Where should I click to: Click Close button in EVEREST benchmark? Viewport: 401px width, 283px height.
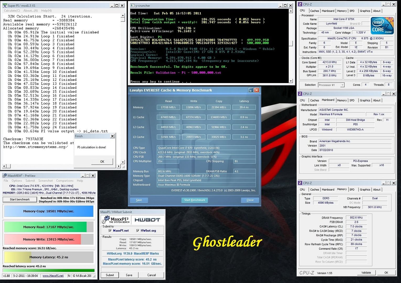coord(250,200)
